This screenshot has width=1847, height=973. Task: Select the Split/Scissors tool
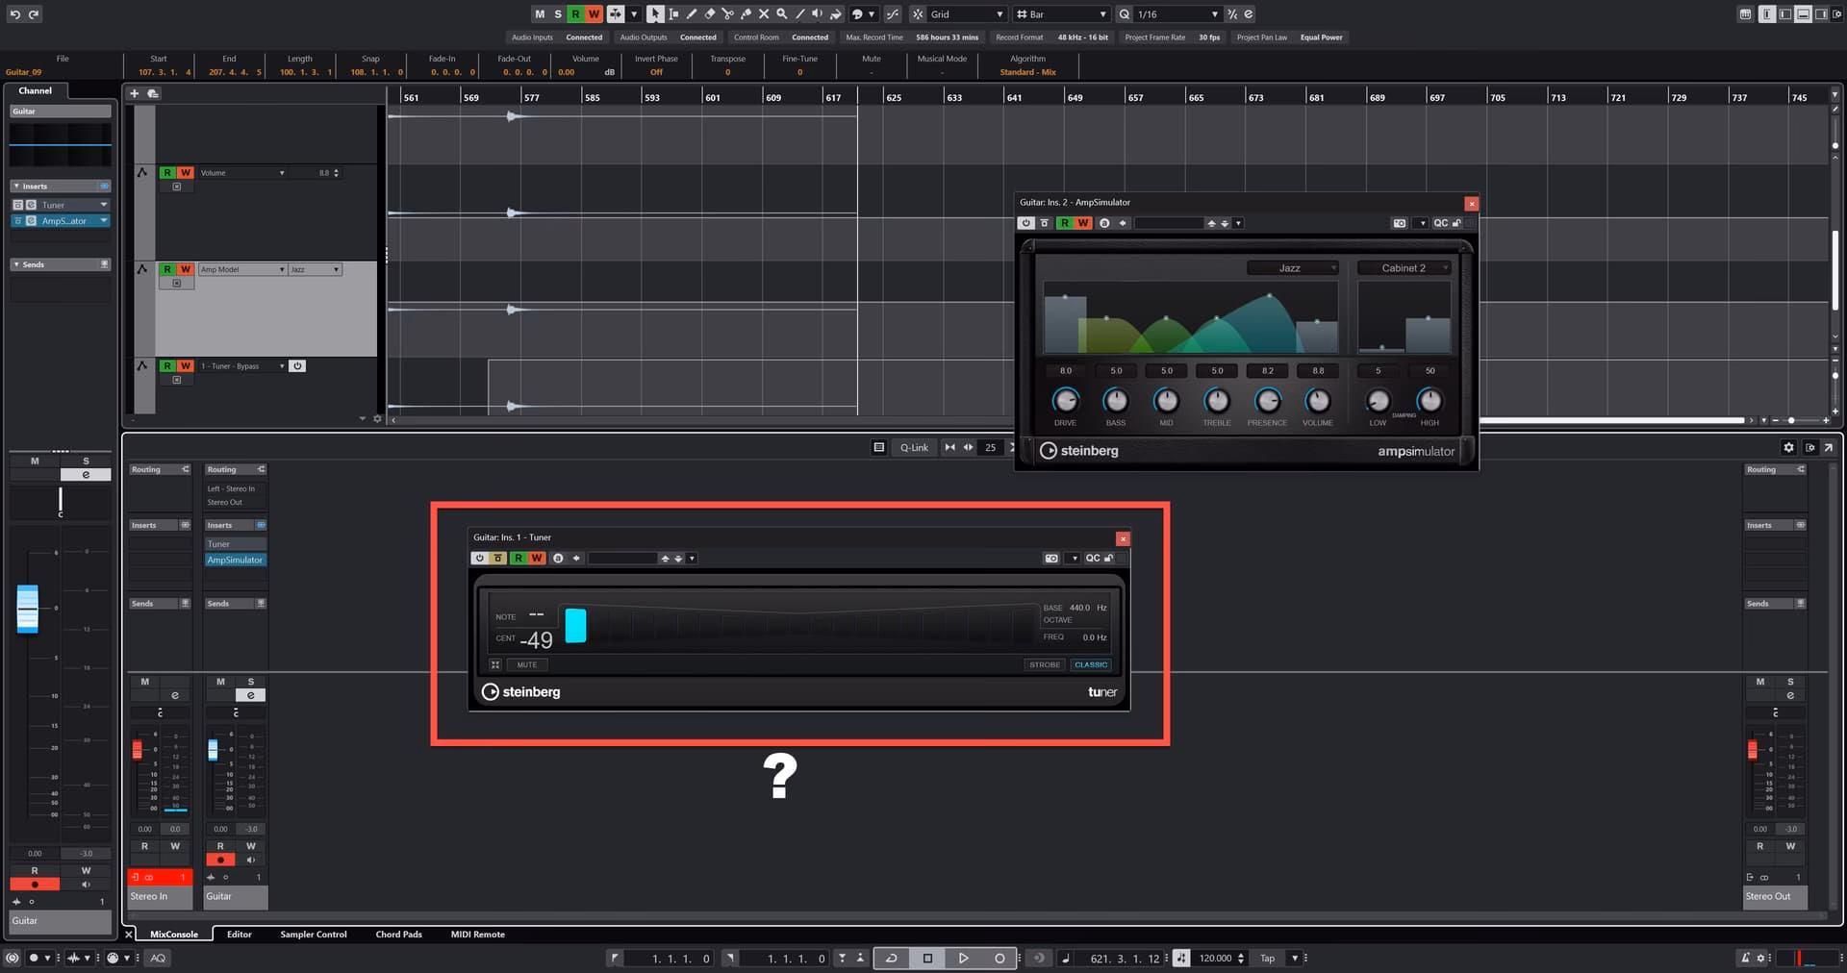727,14
